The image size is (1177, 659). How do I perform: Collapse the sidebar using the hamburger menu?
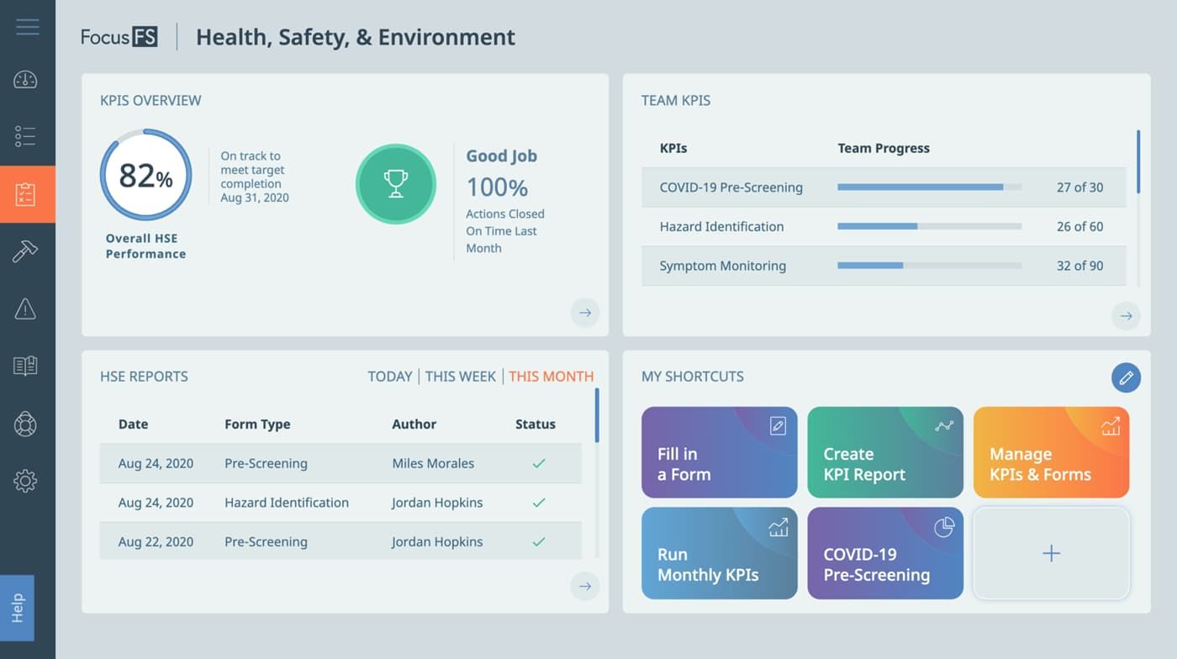(27, 26)
